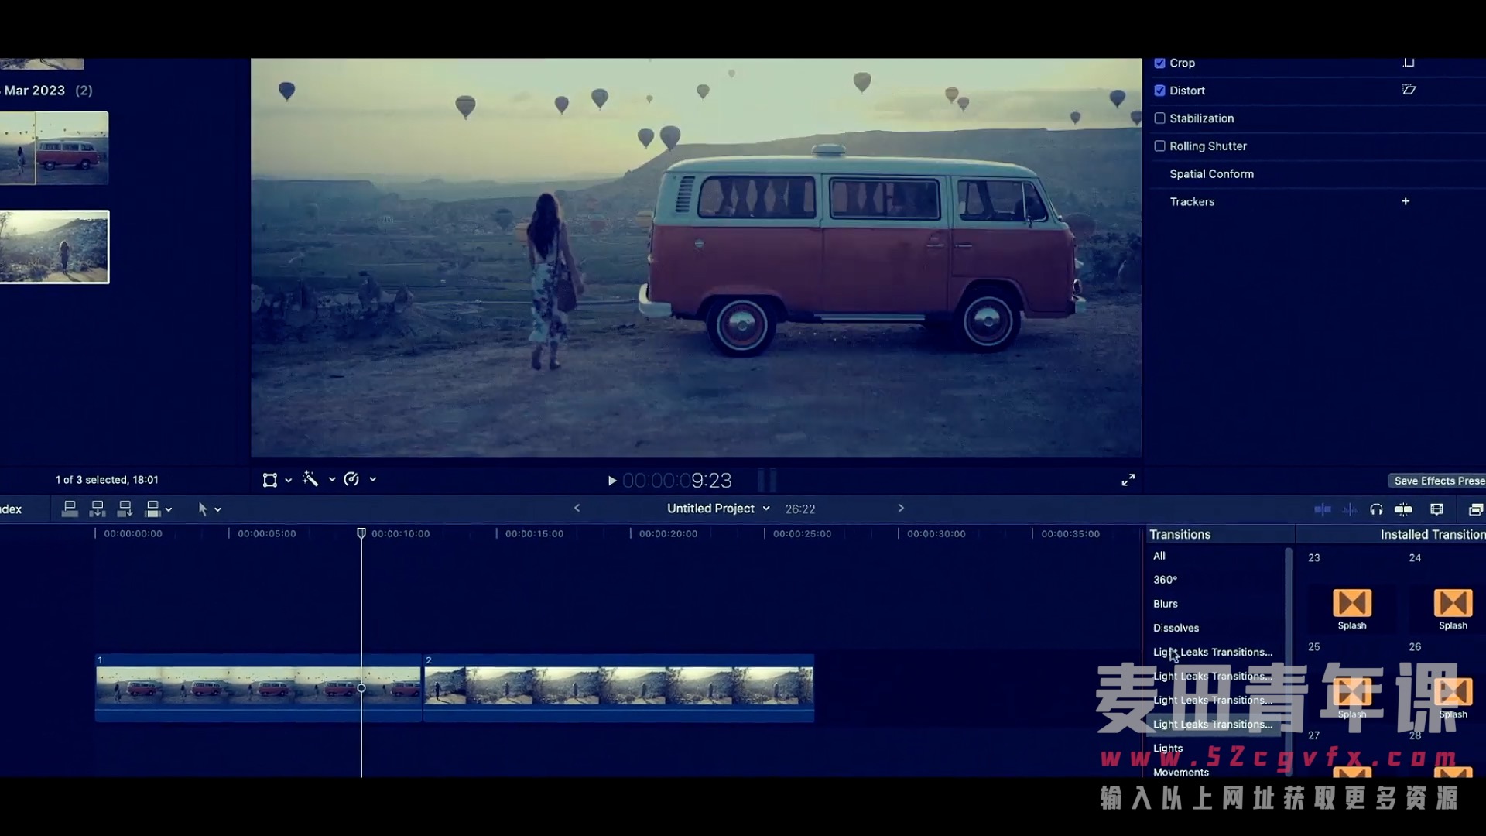The width and height of the screenshot is (1486, 836).
Task: Go back in timeline history
Action: coord(577,509)
